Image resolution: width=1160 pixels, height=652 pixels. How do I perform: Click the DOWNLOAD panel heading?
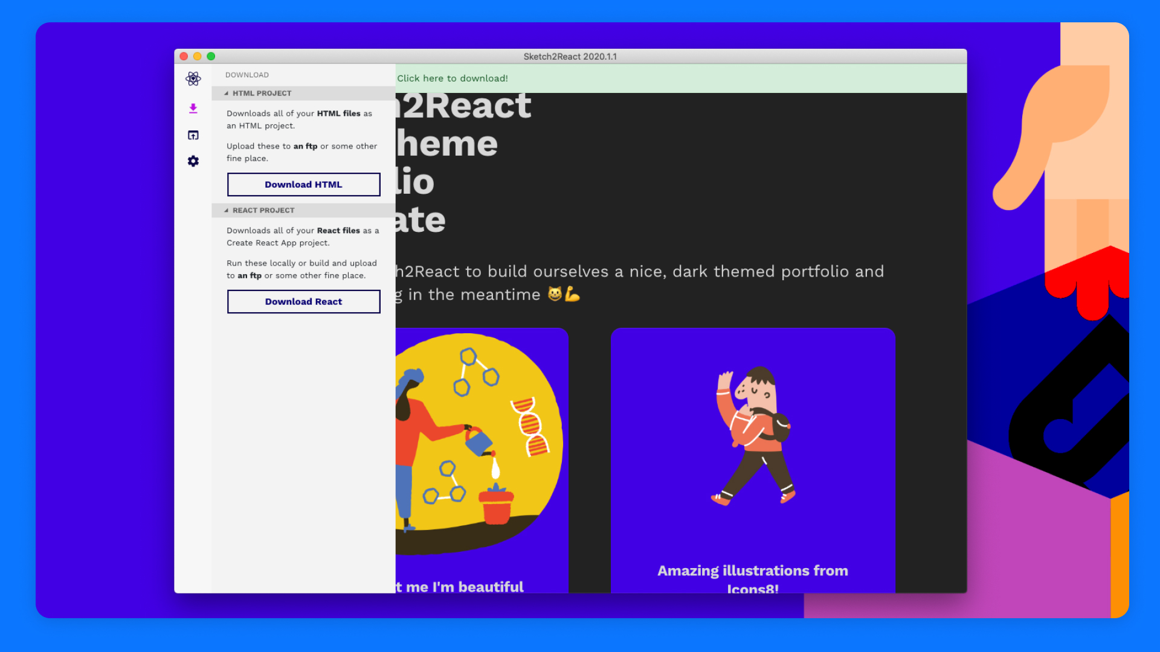pyautogui.click(x=247, y=75)
